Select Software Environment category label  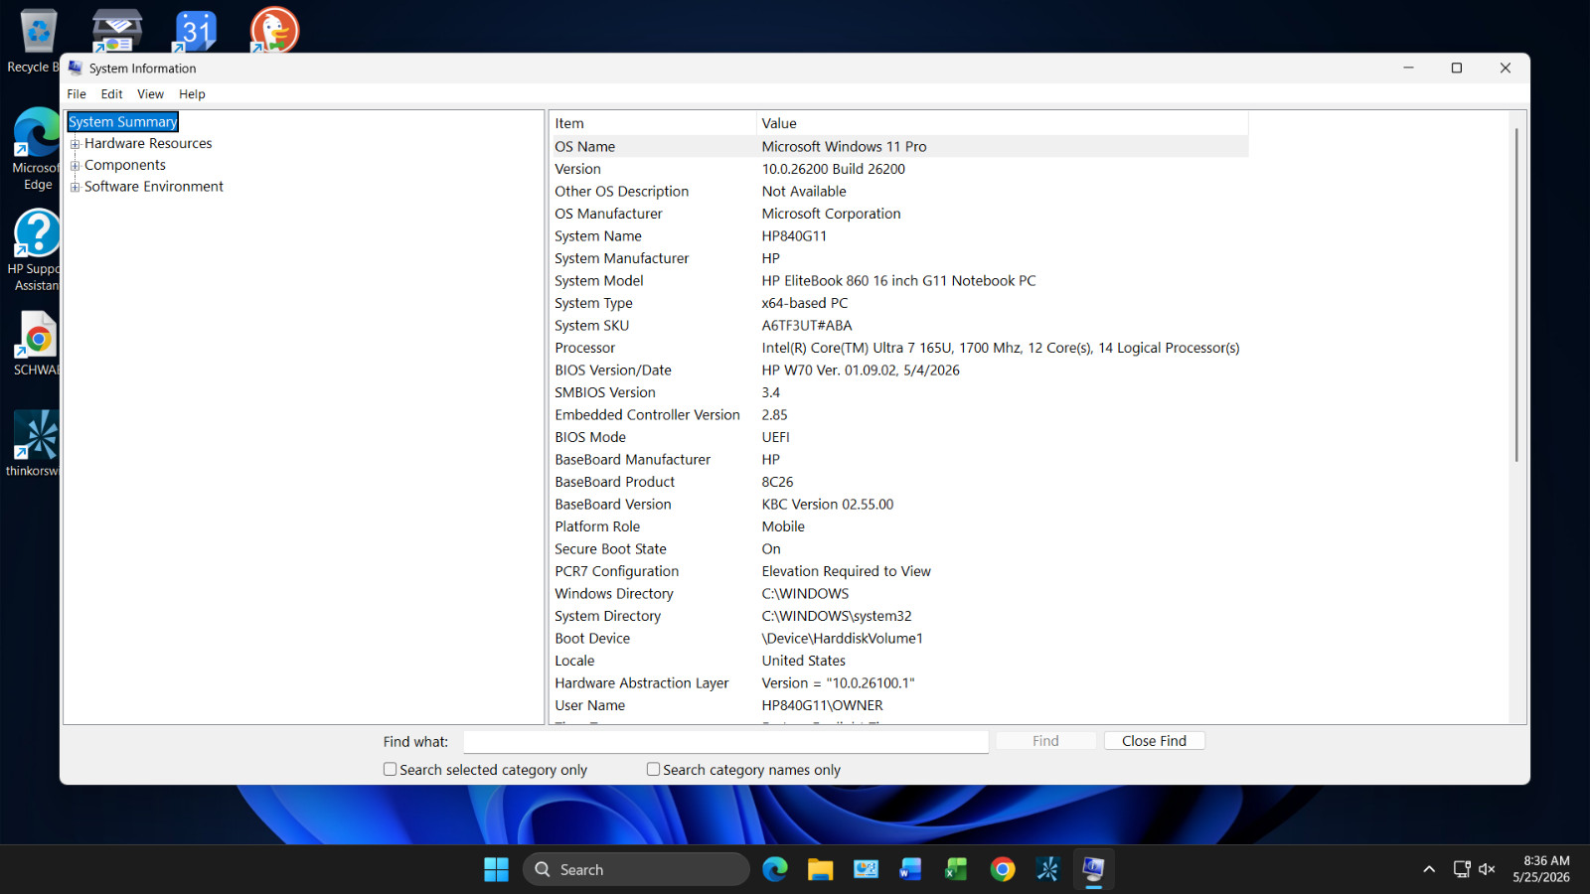(154, 186)
